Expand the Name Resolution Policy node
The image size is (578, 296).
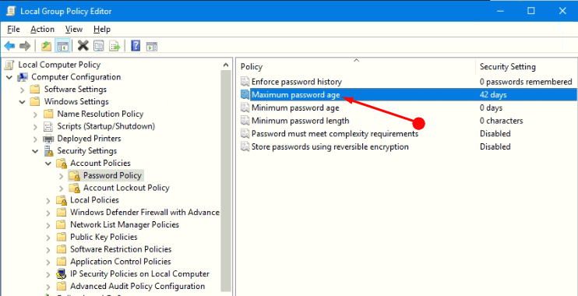point(35,115)
